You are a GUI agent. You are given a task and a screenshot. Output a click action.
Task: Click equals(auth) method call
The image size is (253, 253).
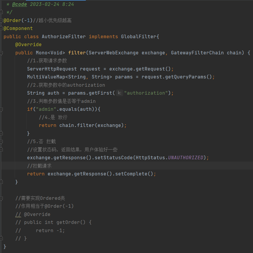pos(77,109)
